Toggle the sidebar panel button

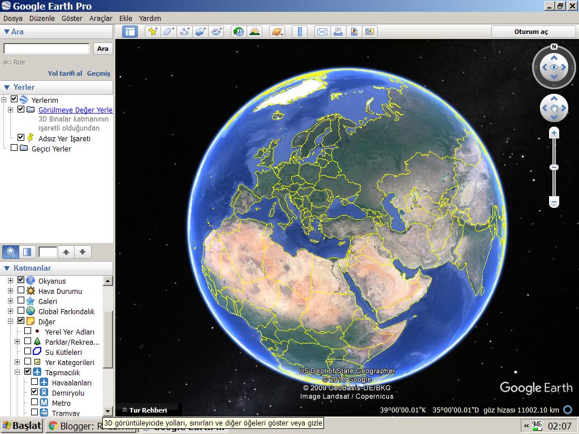point(130,32)
